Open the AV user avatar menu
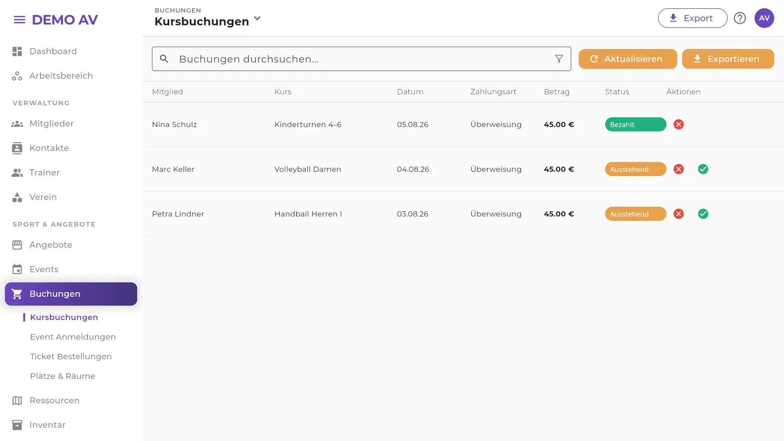This screenshot has width=784, height=441. pos(764,18)
